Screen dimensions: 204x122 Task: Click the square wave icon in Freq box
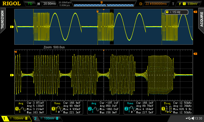click(169, 109)
